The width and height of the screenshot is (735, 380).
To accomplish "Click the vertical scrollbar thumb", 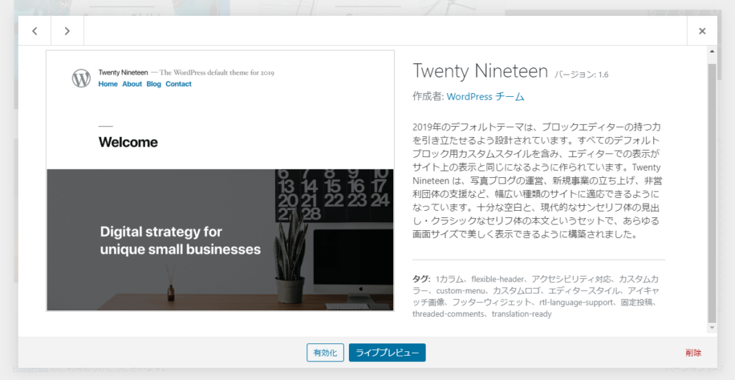I will [712, 193].
